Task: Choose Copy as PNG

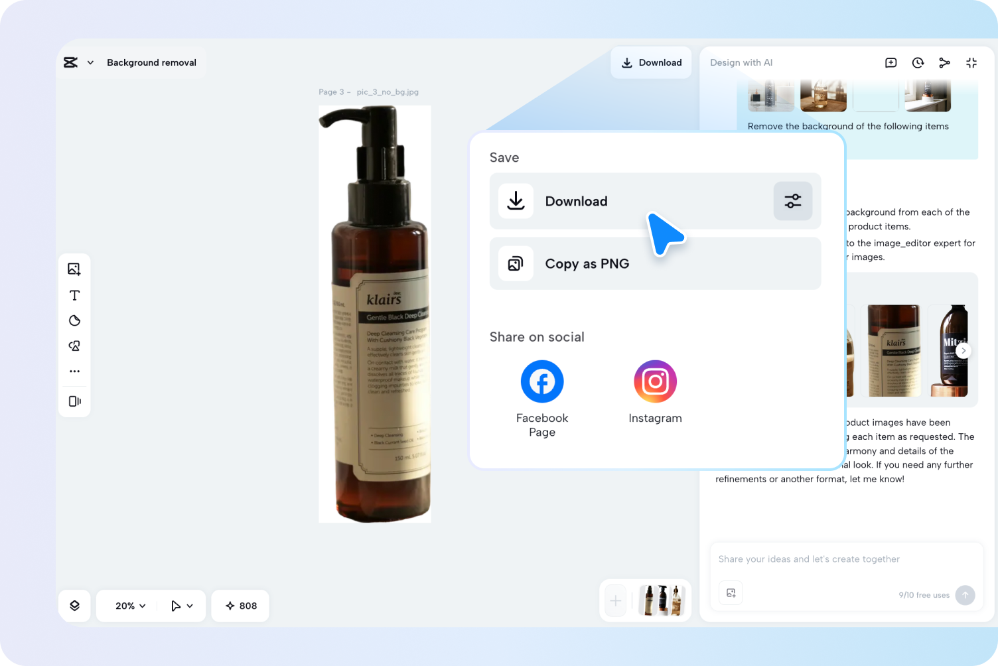Action: [x=655, y=263]
